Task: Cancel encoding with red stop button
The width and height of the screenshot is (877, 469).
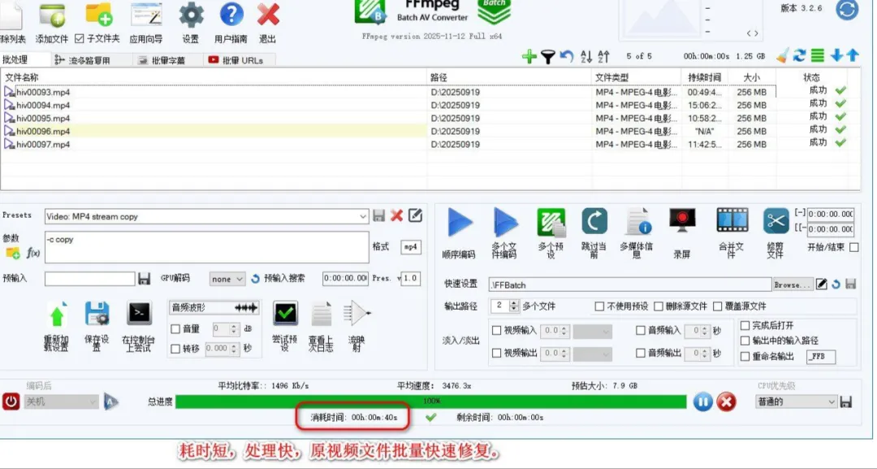Action: [727, 402]
